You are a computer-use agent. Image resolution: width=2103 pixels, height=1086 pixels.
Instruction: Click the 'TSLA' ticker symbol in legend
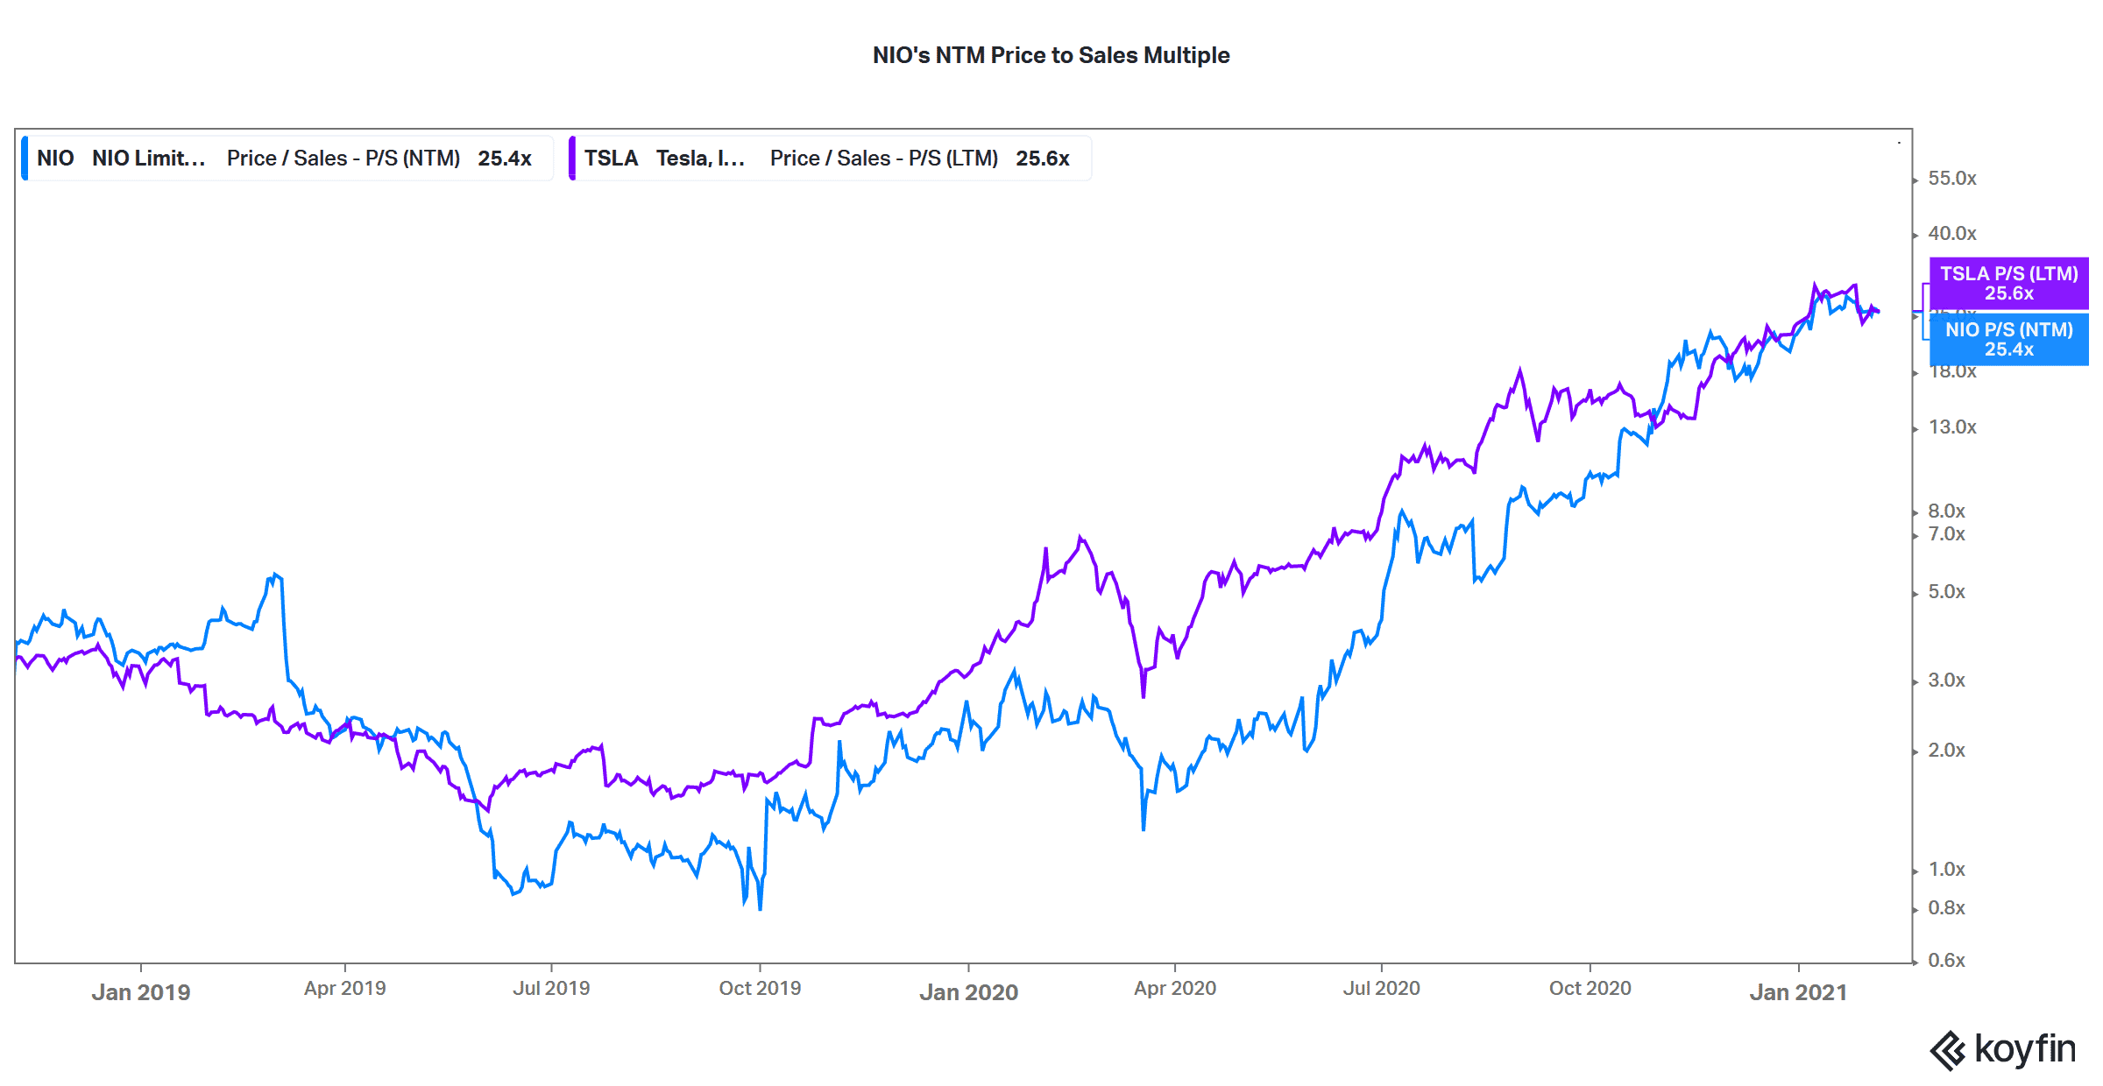(611, 159)
